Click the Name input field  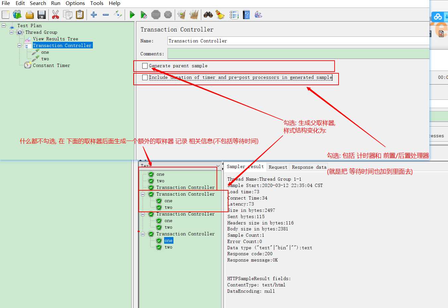point(298,41)
